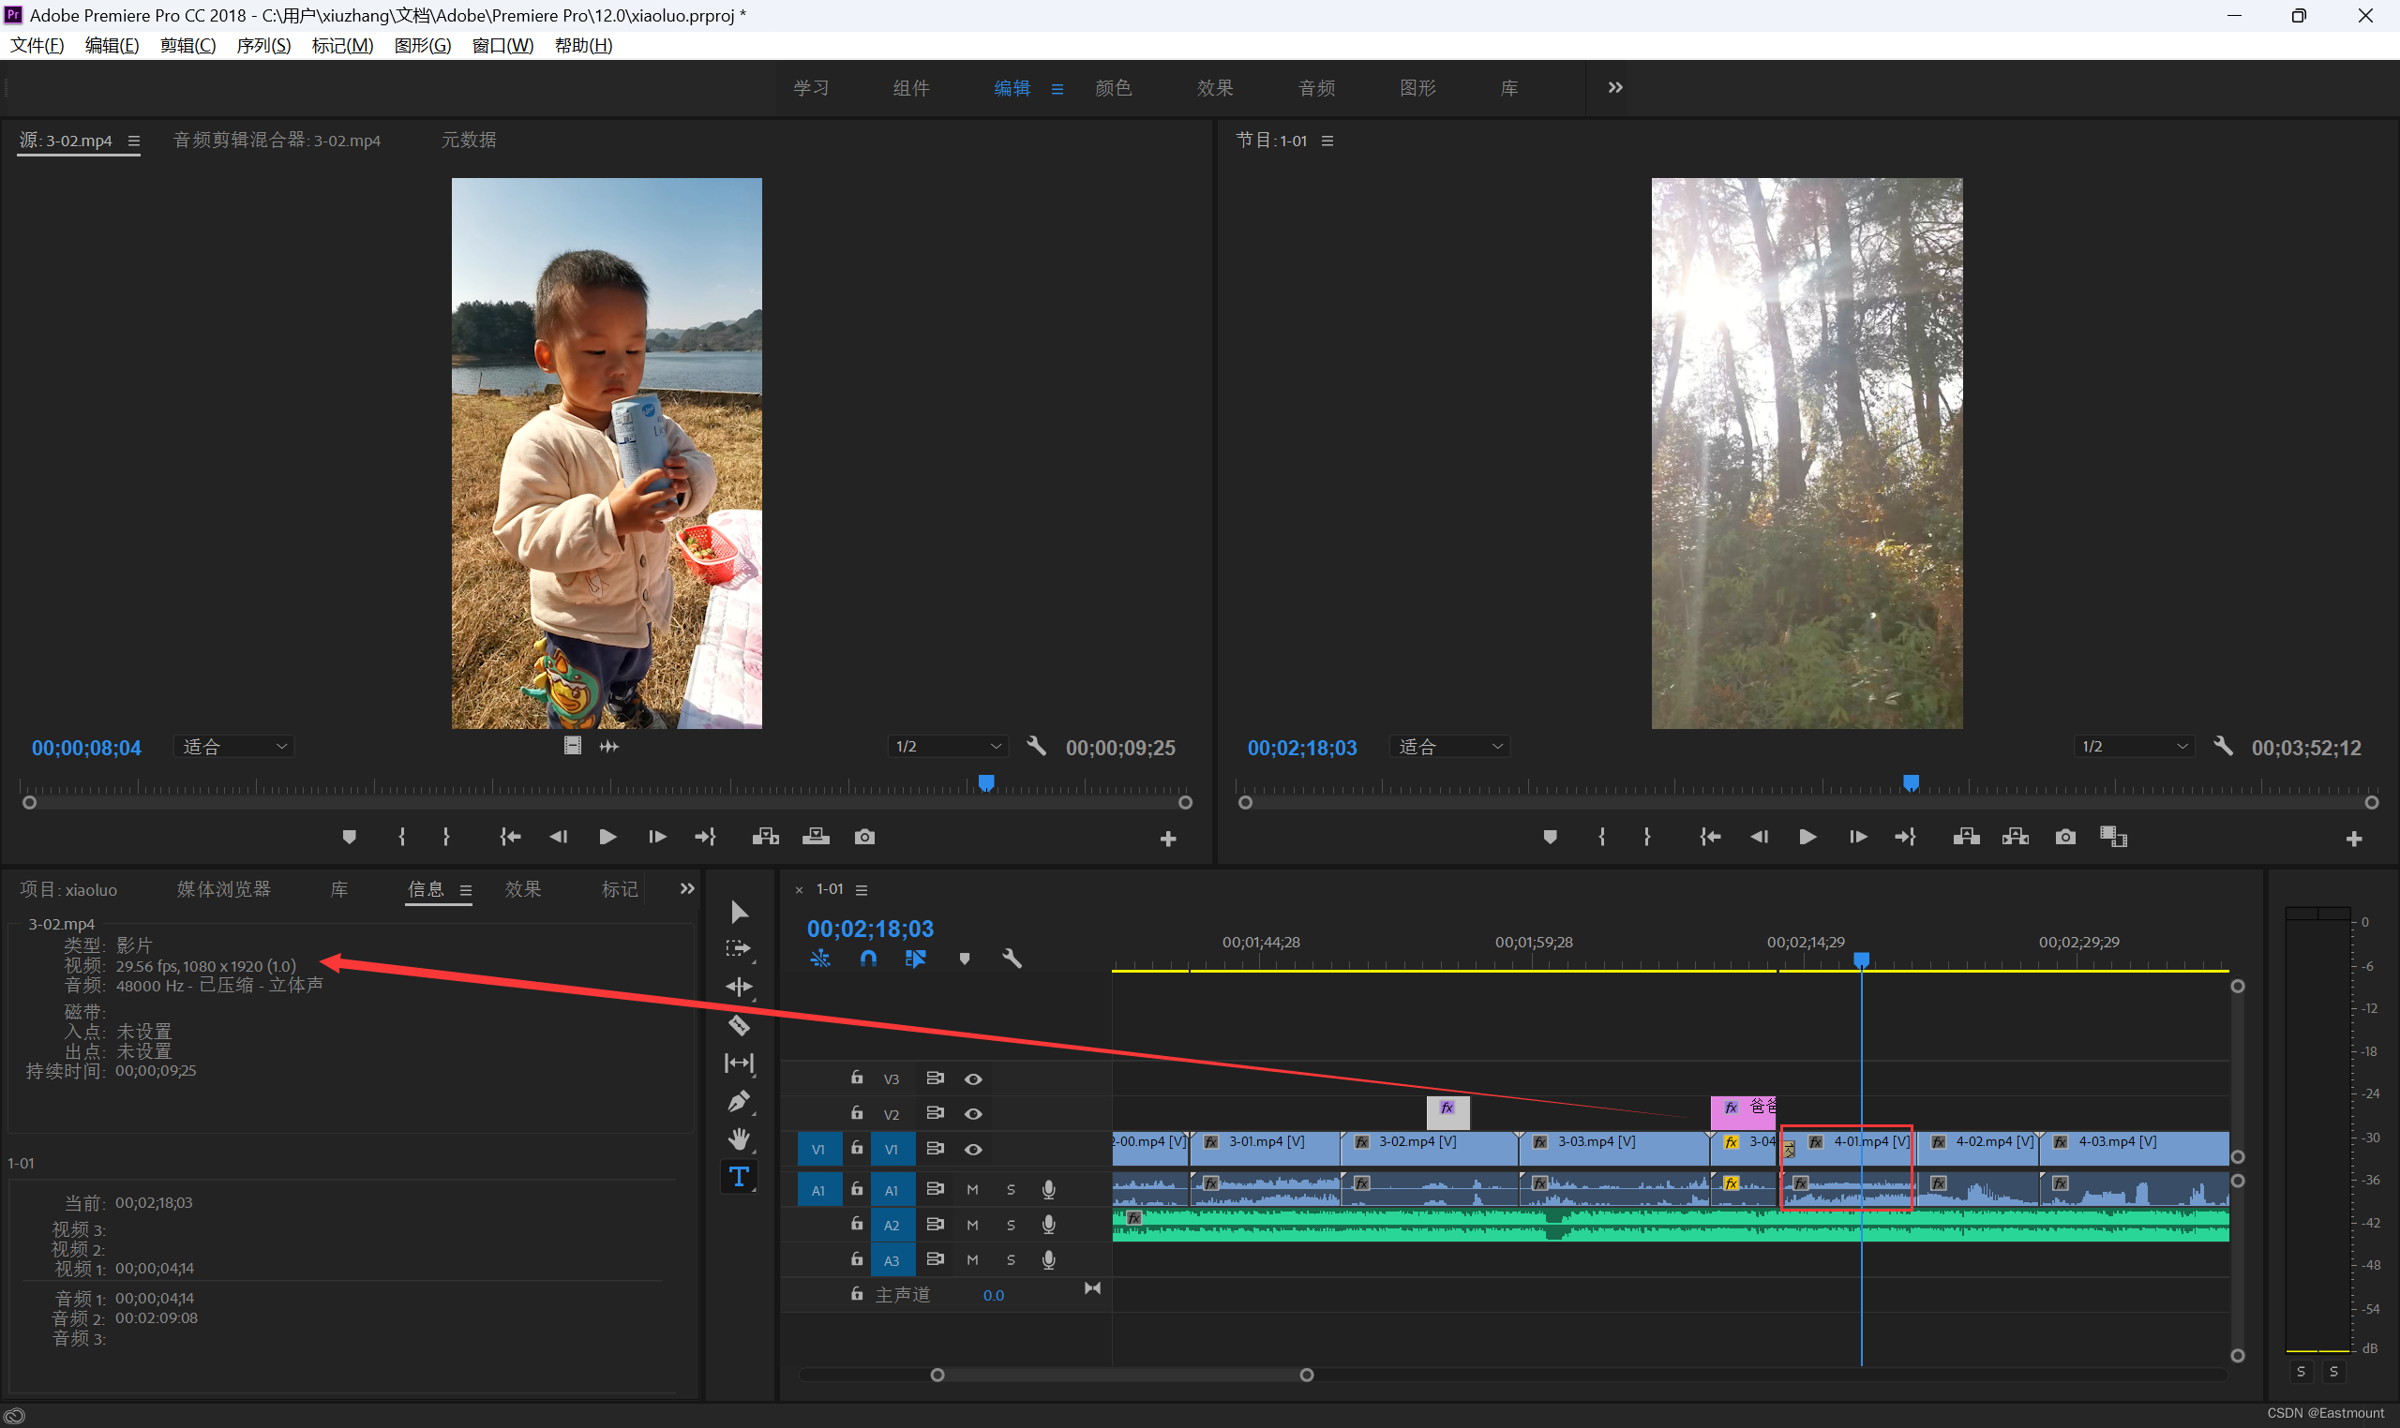Mute audio track A1
The height and width of the screenshot is (1428, 2400).
coord(972,1190)
